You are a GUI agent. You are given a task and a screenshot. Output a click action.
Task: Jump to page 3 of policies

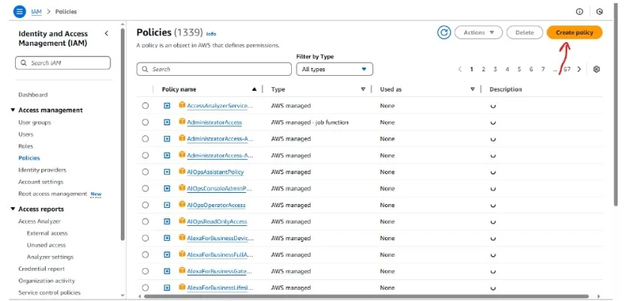point(495,69)
